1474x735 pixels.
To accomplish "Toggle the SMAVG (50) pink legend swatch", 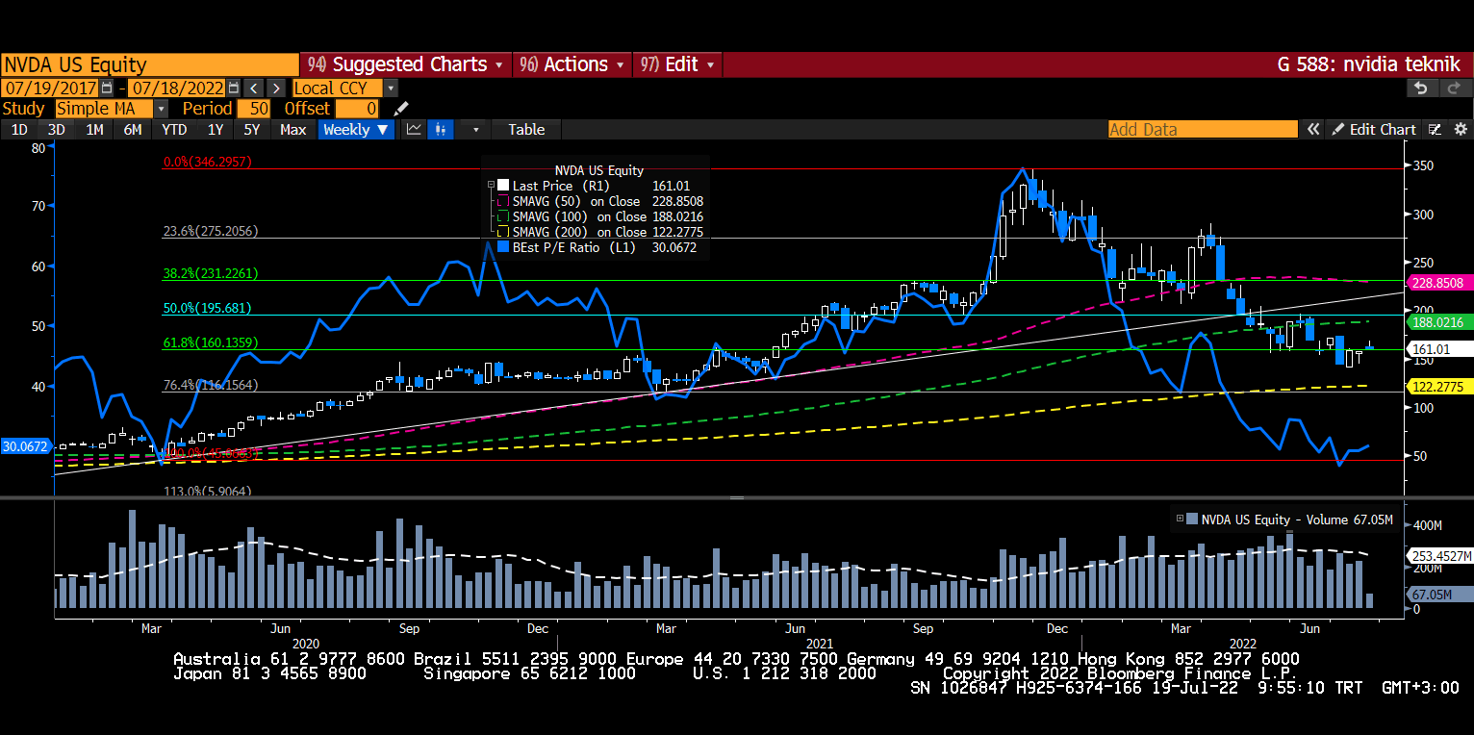I will [x=502, y=201].
